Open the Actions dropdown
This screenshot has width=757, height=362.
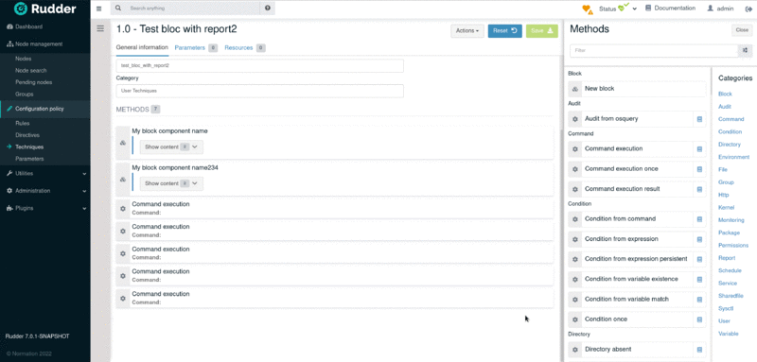(x=467, y=31)
